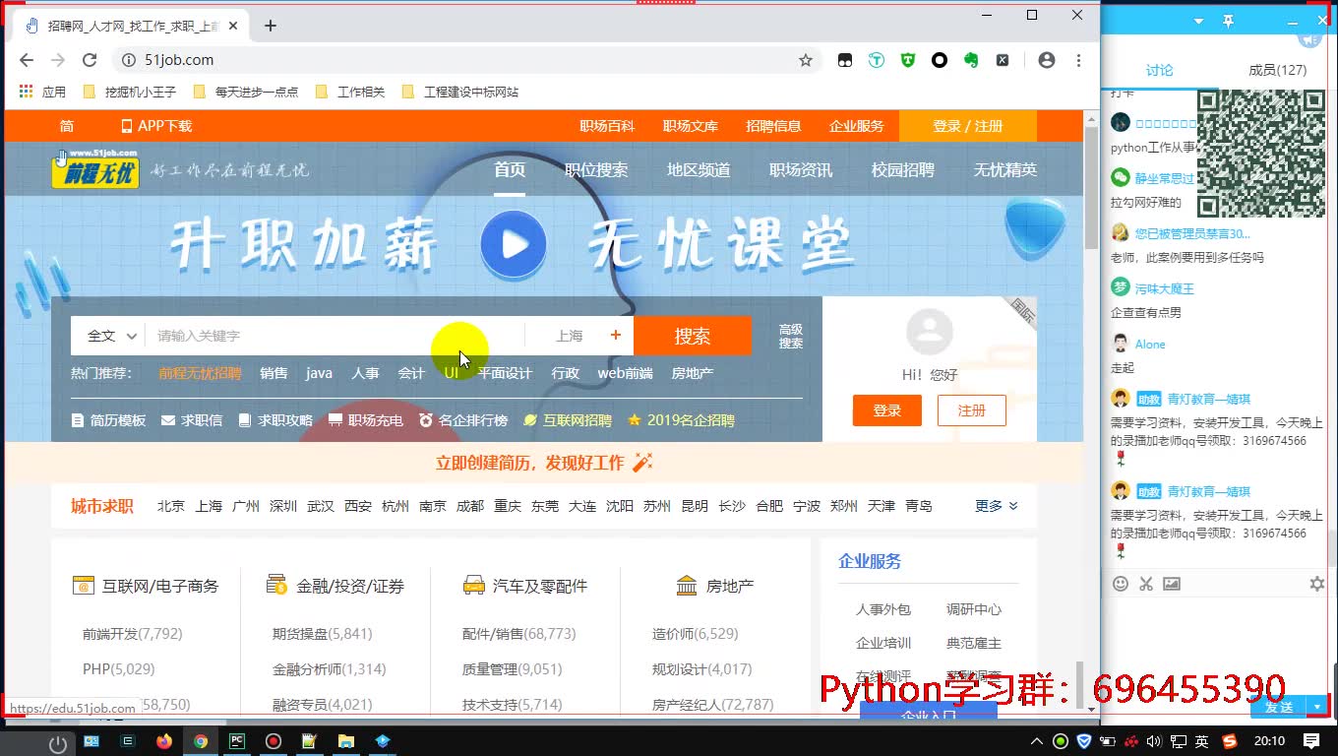This screenshot has height=756, width=1338.
Task: Open 地区频道 in the navigation
Action: (x=699, y=169)
